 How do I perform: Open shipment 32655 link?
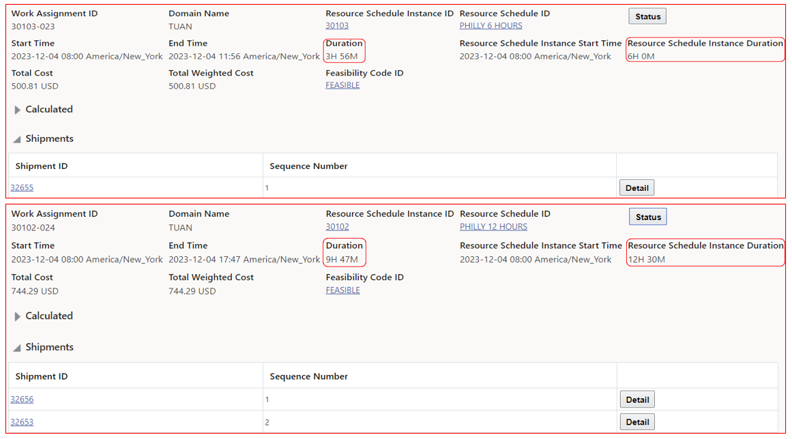22,187
